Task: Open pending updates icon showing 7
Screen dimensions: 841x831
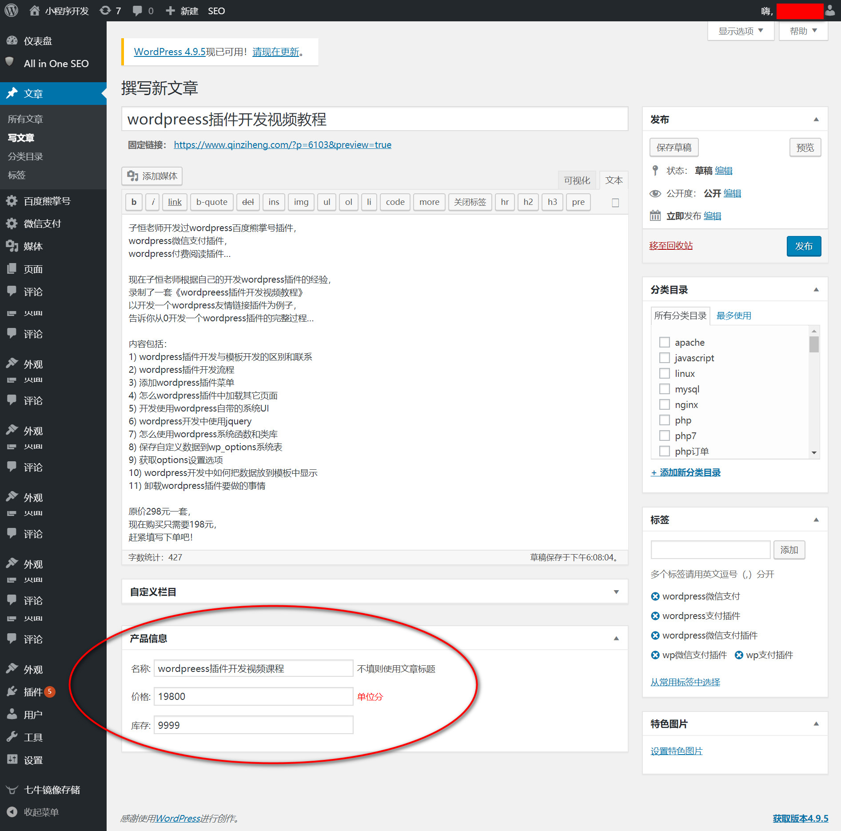Action: coord(111,11)
